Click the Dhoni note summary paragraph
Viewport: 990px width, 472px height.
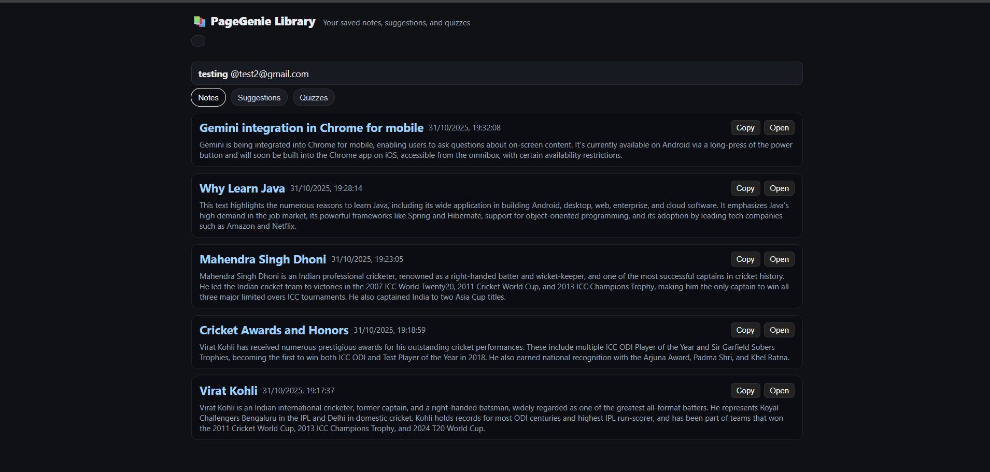tap(494, 287)
